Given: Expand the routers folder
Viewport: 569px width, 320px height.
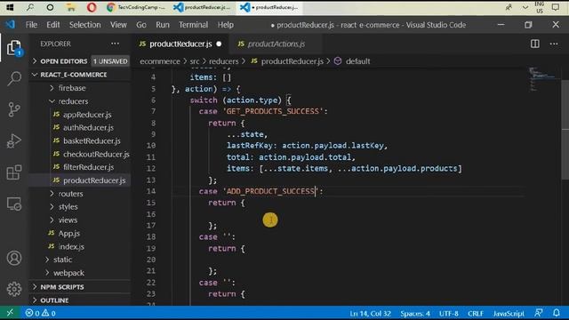Looking at the screenshot, I should [x=70, y=194].
